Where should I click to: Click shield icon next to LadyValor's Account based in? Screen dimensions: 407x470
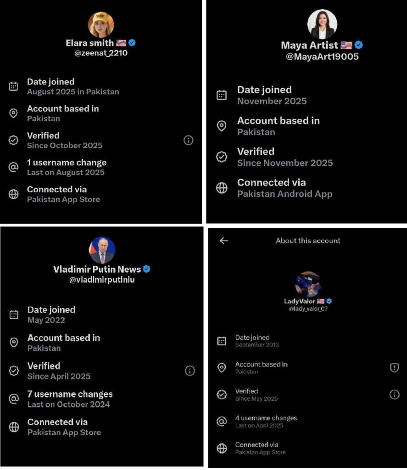[394, 368]
